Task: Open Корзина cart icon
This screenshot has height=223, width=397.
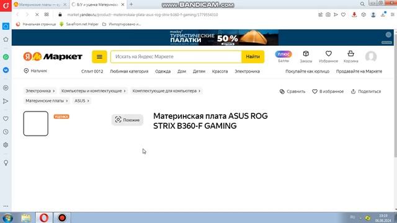Action: coord(350,56)
